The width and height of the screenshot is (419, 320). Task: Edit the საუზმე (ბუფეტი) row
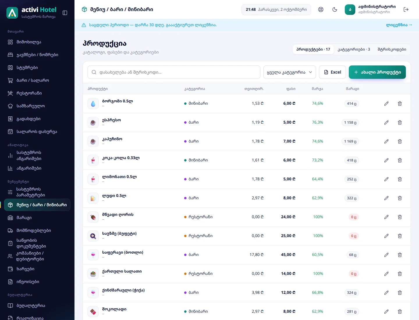386,236
